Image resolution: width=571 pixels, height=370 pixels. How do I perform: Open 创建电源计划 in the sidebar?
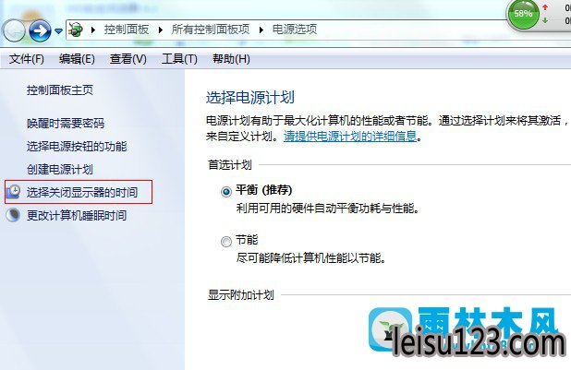(x=60, y=170)
